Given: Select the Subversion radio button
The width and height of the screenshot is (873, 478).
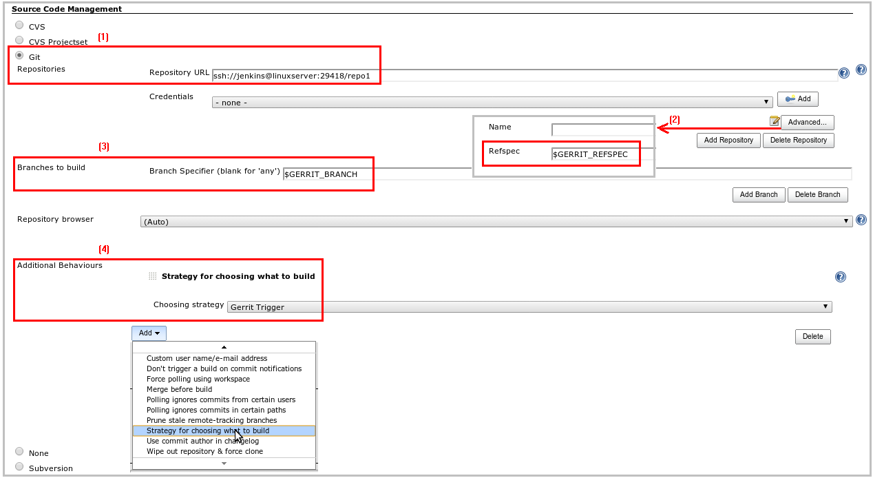Looking at the screenshot, I should pyautogui.click(x=19, y=467).
